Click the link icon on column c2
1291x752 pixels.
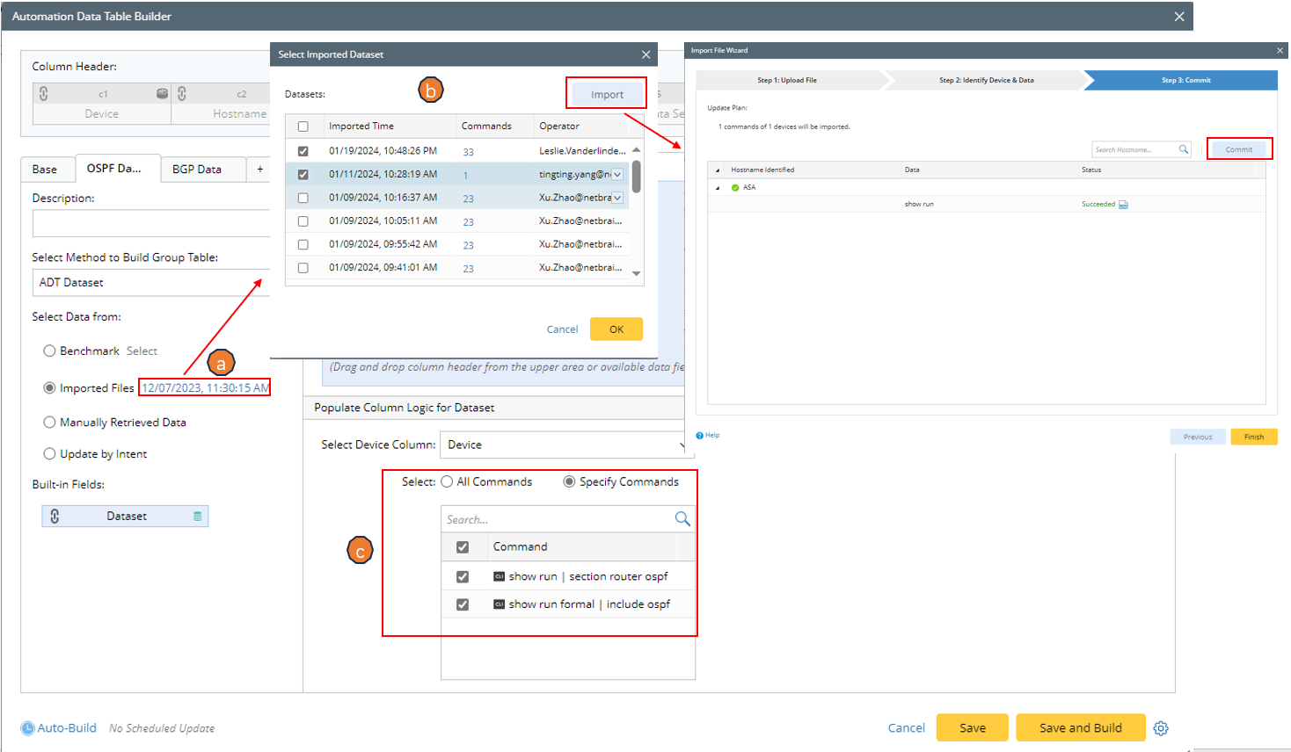(181, 93)
